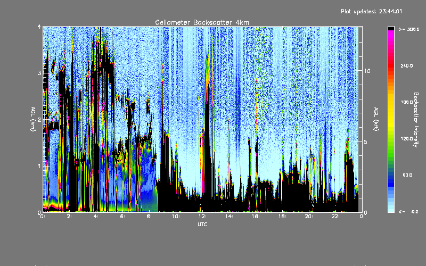Viewport: 426px width, 266px height.
Task: Click the 4 tick on the km axis
Action: point(39,27)
